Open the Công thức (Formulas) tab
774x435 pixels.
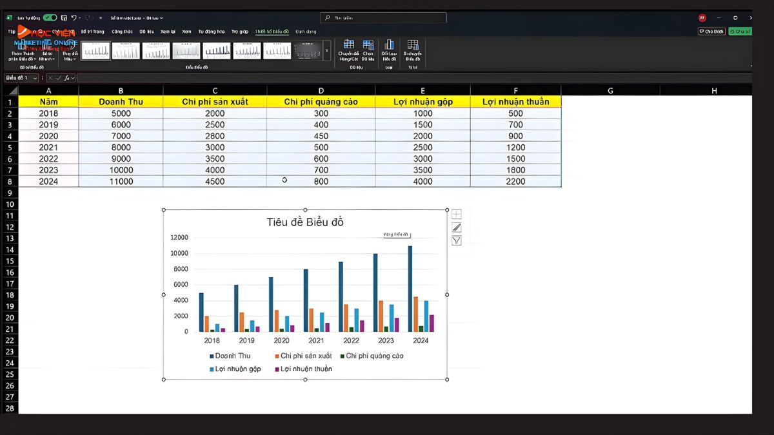click(x=121, y=32)
